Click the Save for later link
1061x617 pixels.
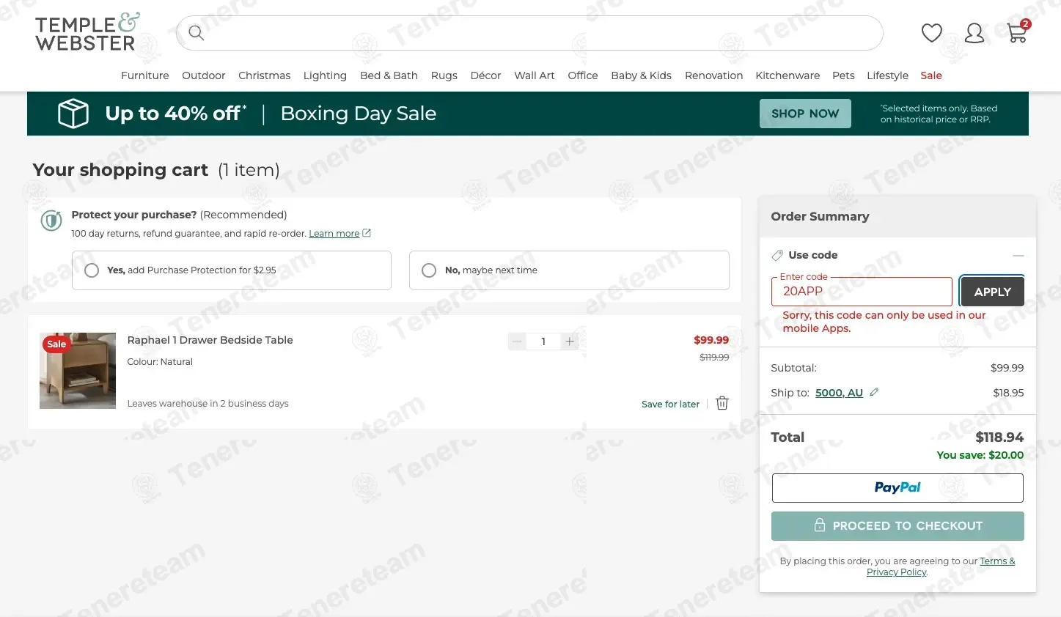[x=670, y=404]
